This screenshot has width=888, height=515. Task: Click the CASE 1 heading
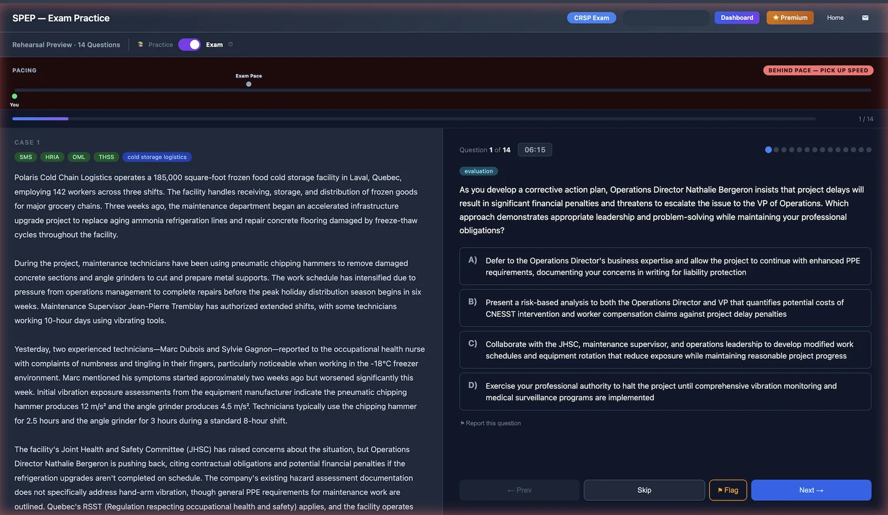(27, 142)
